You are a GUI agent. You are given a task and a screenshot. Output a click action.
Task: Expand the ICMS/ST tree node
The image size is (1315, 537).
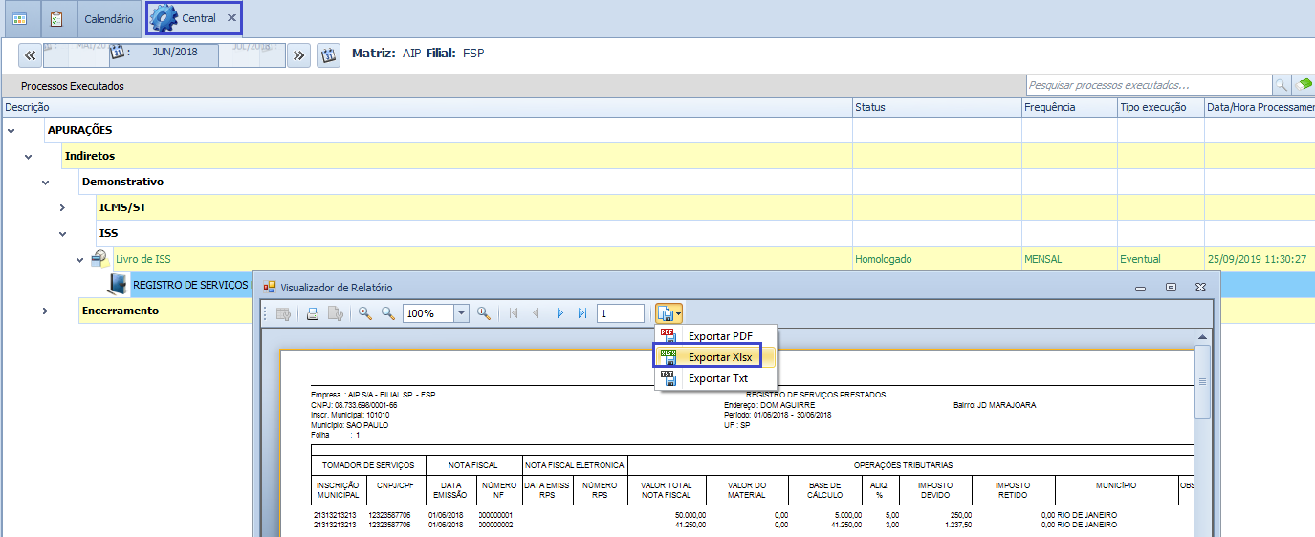63,207
